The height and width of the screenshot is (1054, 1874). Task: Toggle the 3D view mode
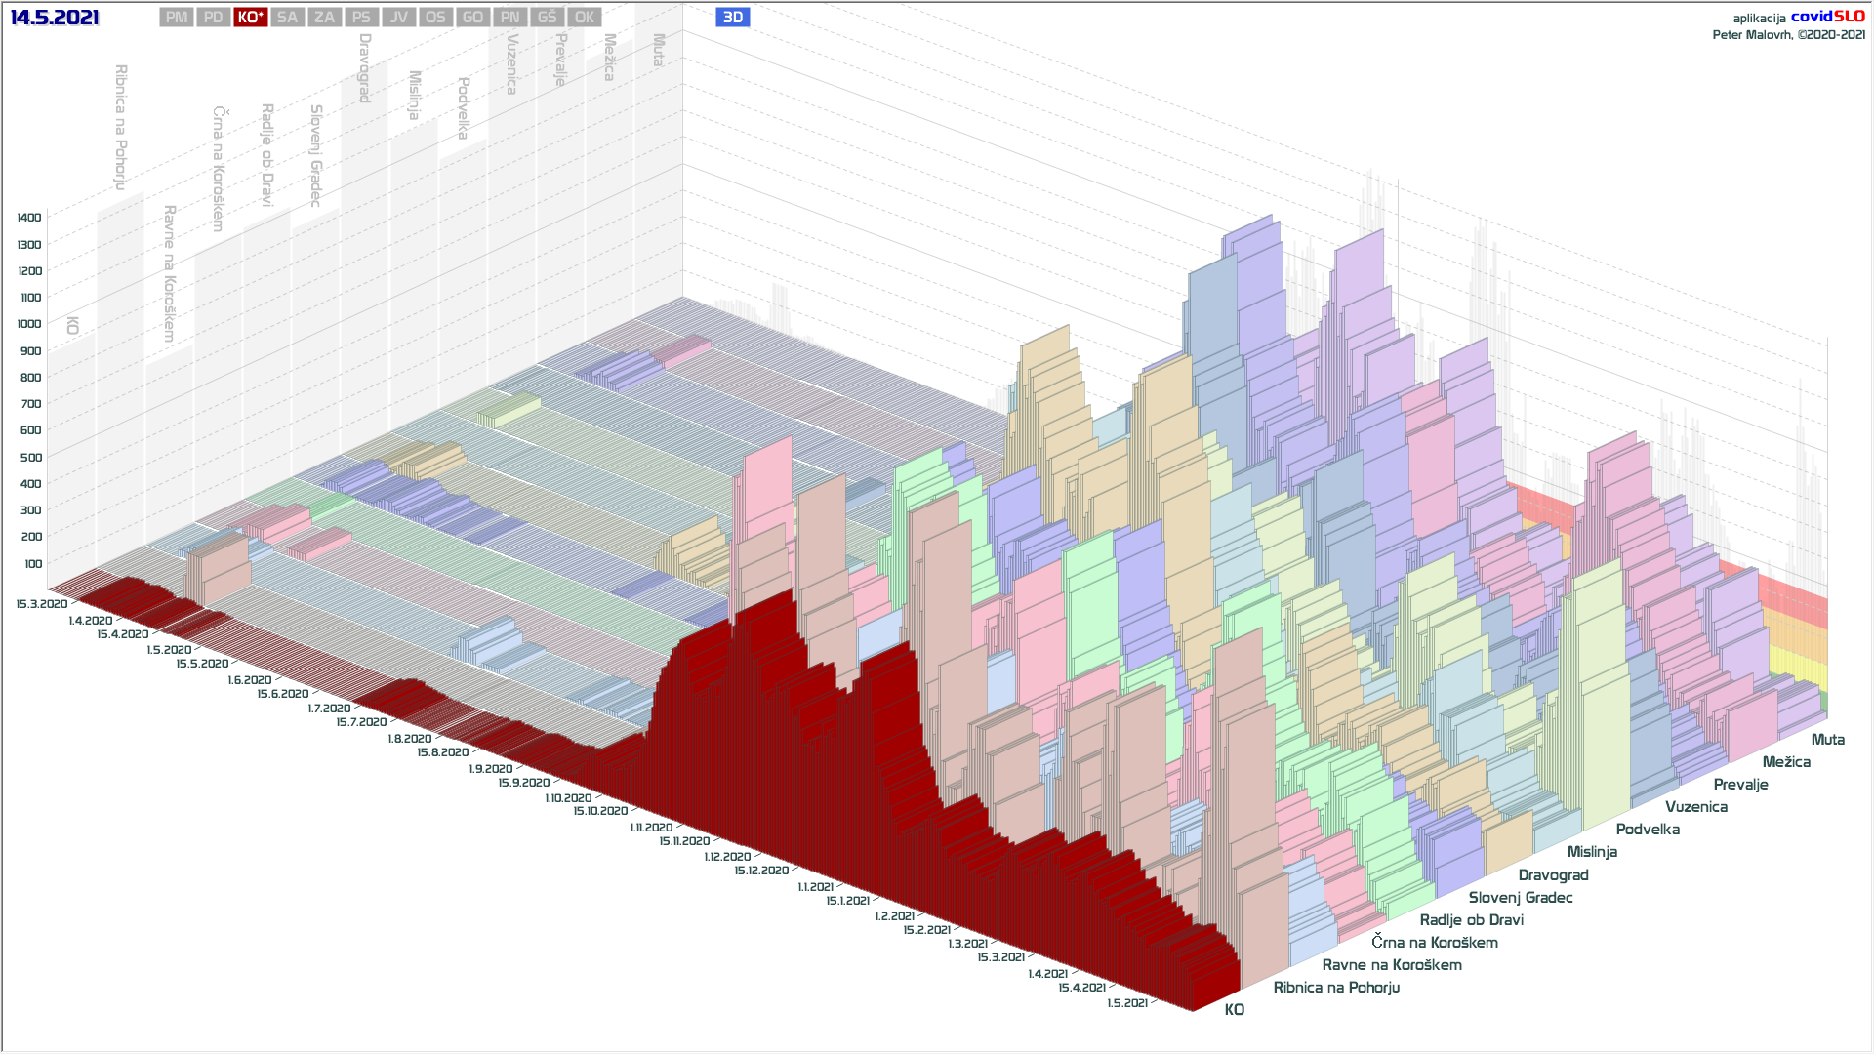733,18
